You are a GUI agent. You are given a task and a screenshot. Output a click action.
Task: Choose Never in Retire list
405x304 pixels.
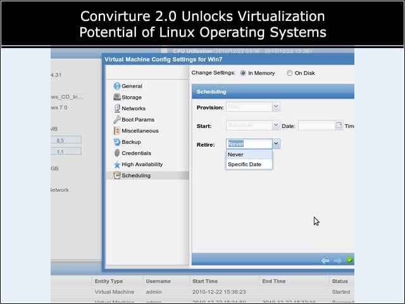249,155
